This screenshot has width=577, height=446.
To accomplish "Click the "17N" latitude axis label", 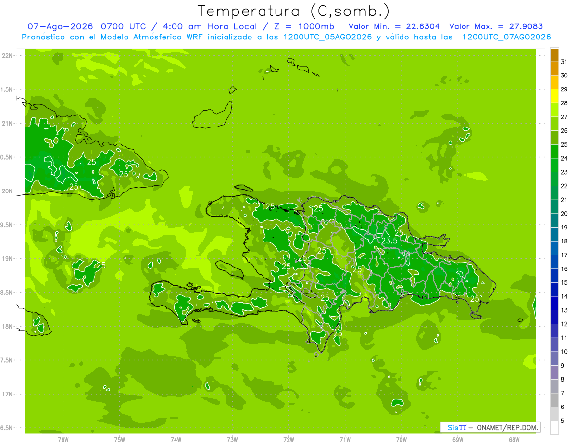I will click(x=7, y=395).
